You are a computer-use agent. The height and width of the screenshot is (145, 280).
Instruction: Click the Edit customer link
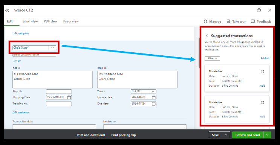pos(21,112)
